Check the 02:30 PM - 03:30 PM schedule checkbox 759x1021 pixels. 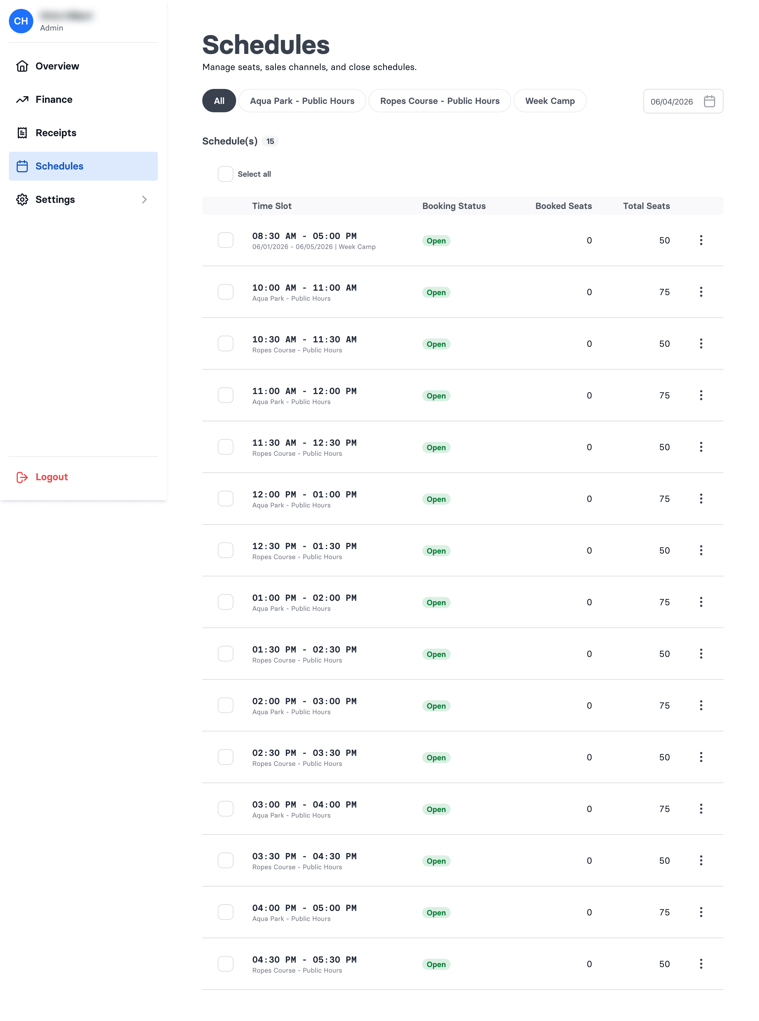tap(225, 757)
